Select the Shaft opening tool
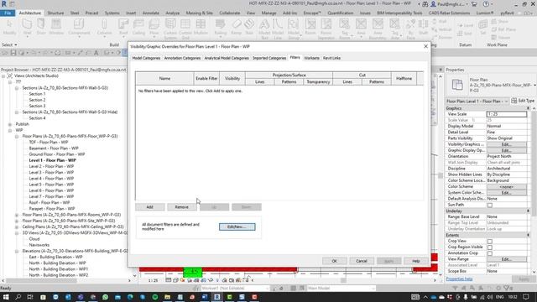The width and height of the screenshot is (537, 302). 423,27
